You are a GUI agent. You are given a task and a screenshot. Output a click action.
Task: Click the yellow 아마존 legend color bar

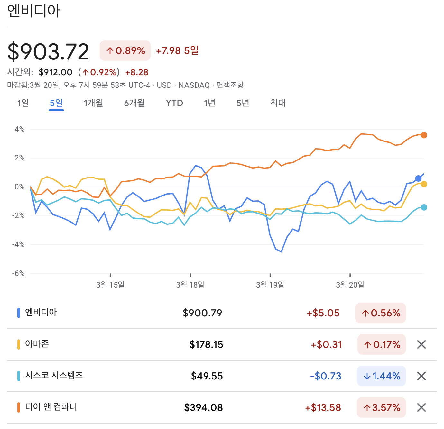pyautogui.click(x=19, y=344)
